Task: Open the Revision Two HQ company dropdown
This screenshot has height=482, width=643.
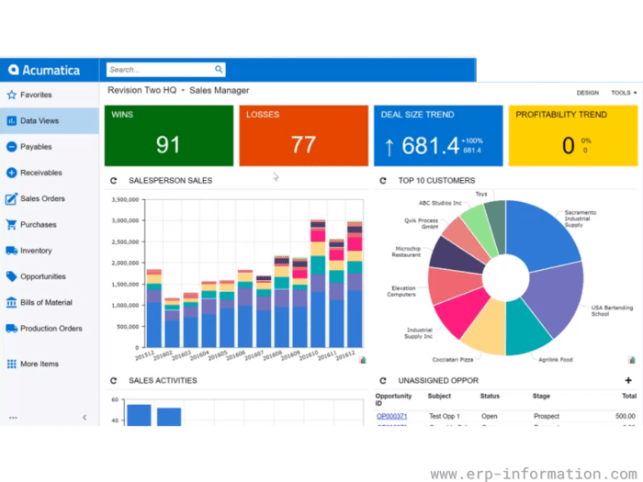Action: (x=183, y=91)
